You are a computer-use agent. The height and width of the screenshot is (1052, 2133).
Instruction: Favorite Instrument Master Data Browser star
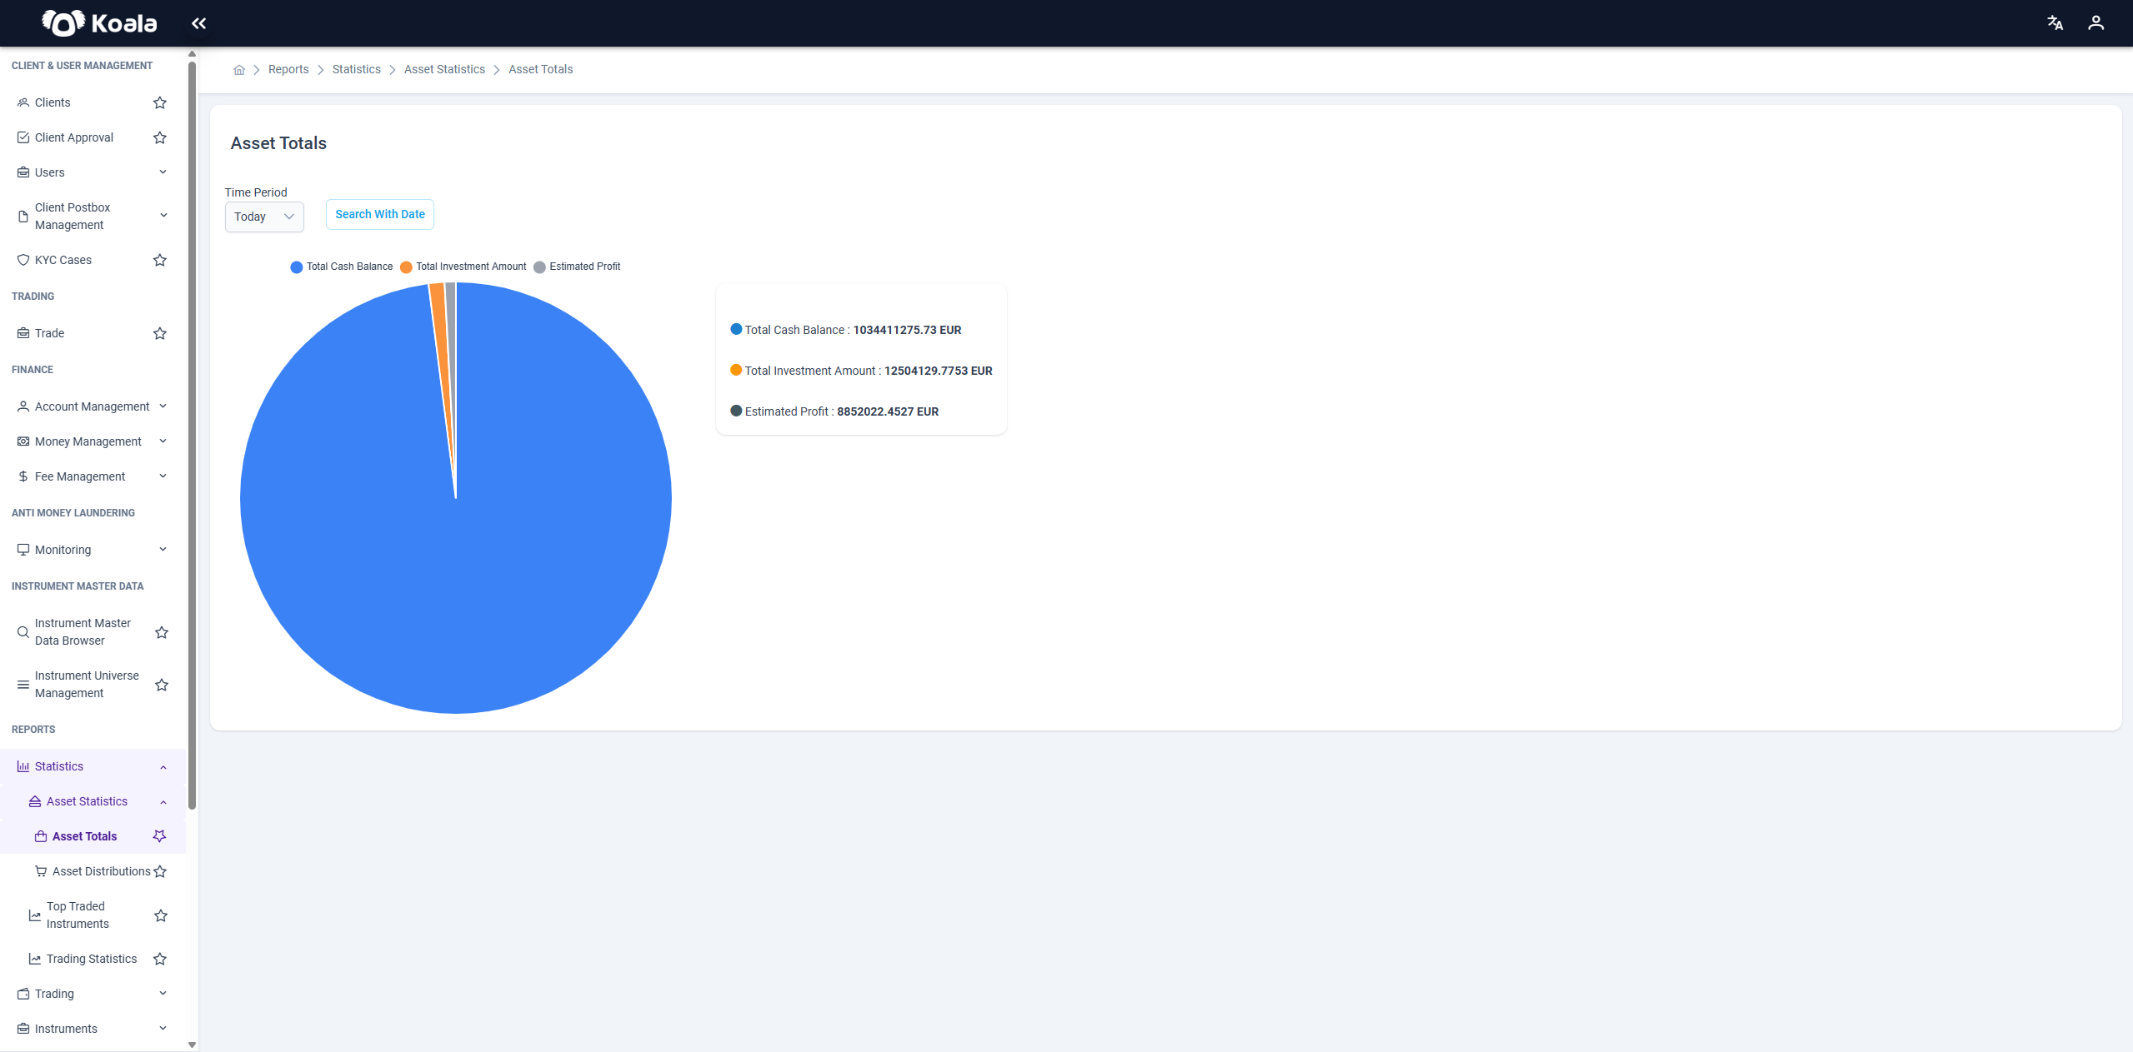click(162, 632)
